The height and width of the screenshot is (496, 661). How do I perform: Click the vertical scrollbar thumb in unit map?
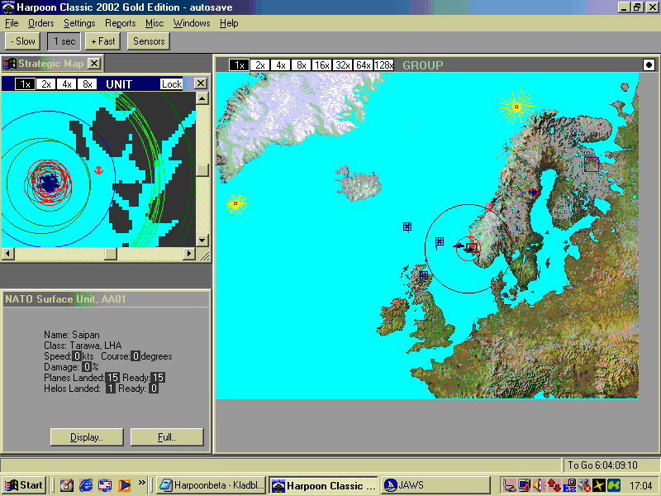click(x=202, y=170)
